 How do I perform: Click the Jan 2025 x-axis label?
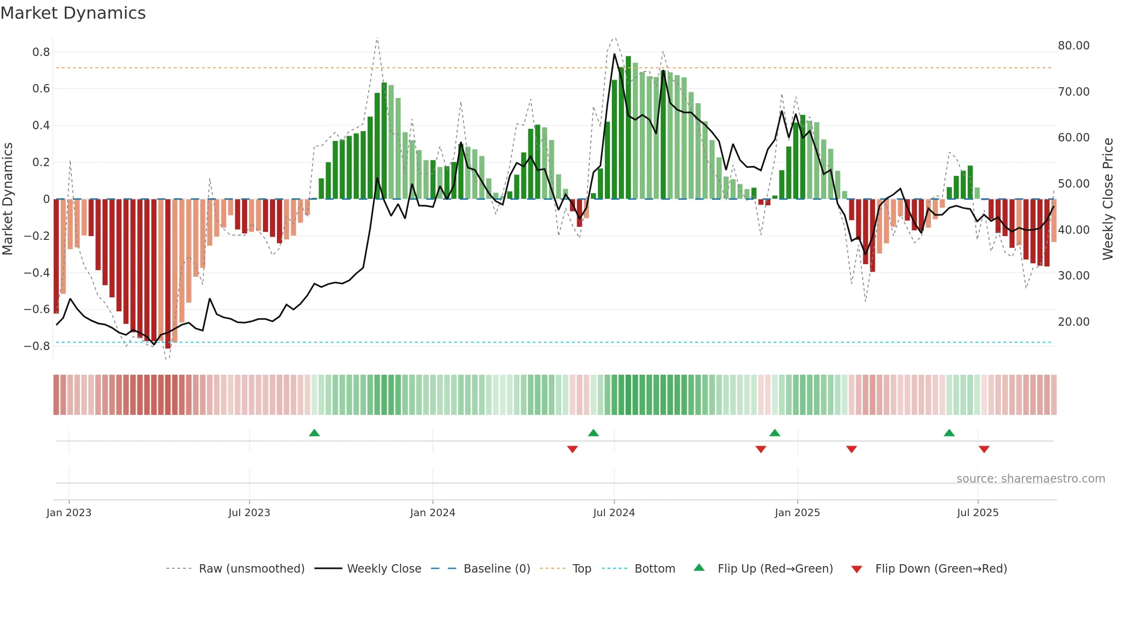[x=797, y=512]
